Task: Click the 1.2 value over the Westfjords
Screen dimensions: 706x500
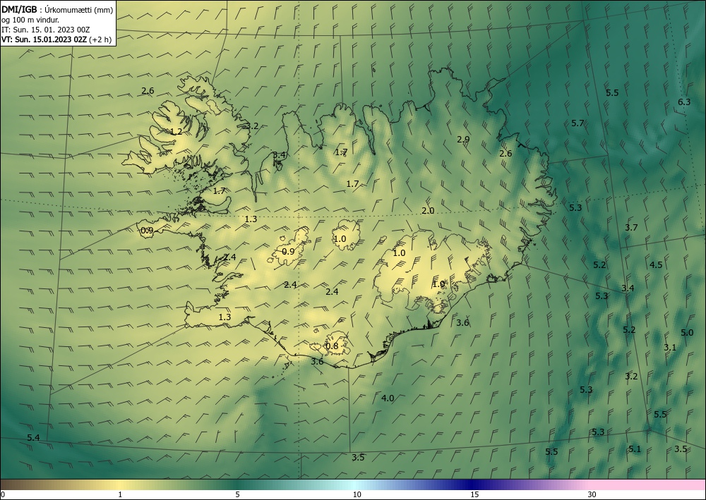Action: [176, 132]
